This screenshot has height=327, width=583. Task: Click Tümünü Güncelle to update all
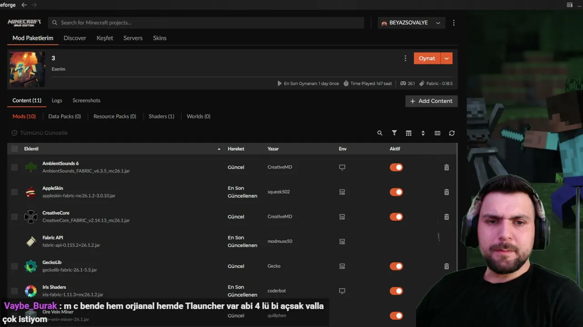40,133
